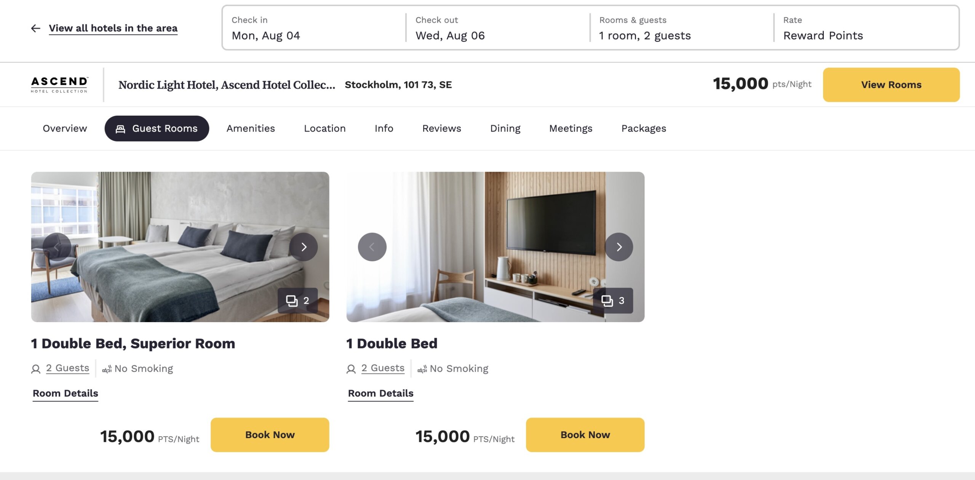Show next photo of 1 Double Bed room
The width and height of the screenshot is (975, 480).
pos(619,247)
